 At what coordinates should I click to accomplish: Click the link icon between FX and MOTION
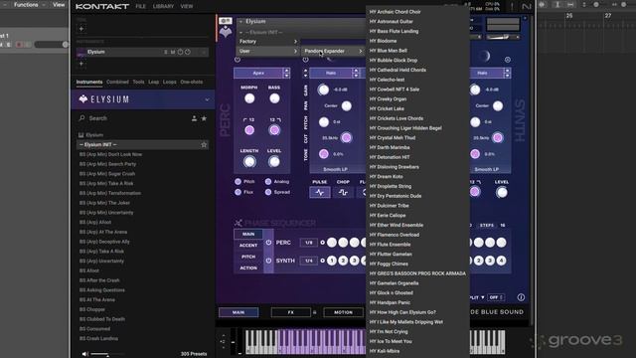314,312
